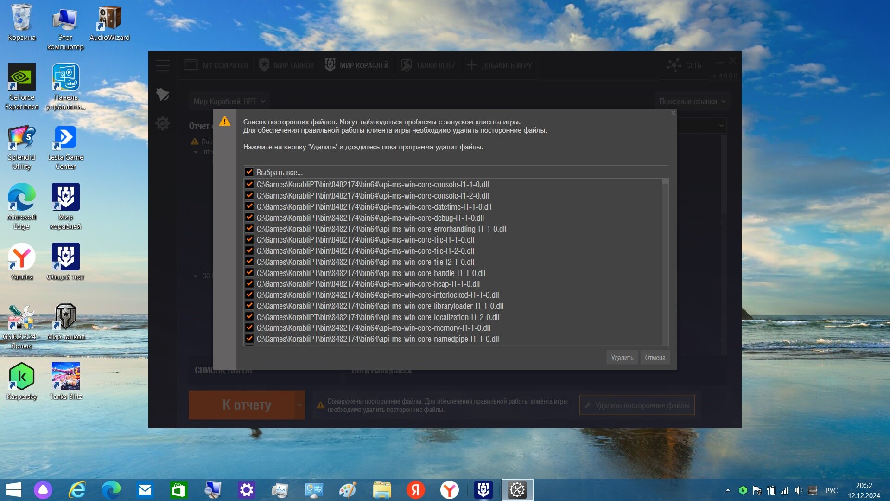Open the Paint app from the taskbar
Image resolution: width=890 pixels, height=501 pixels.
coord(348,490)
